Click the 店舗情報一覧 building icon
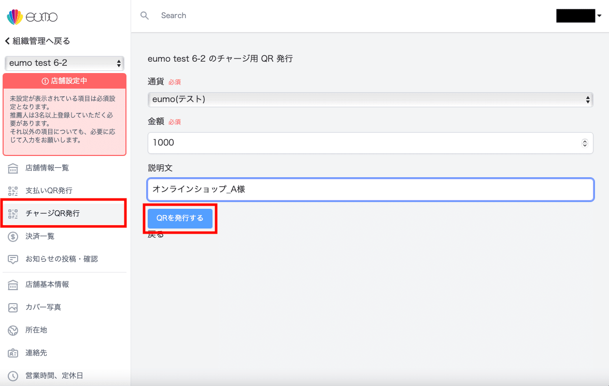Screen dimensions: 609x386 click(13, 168)
